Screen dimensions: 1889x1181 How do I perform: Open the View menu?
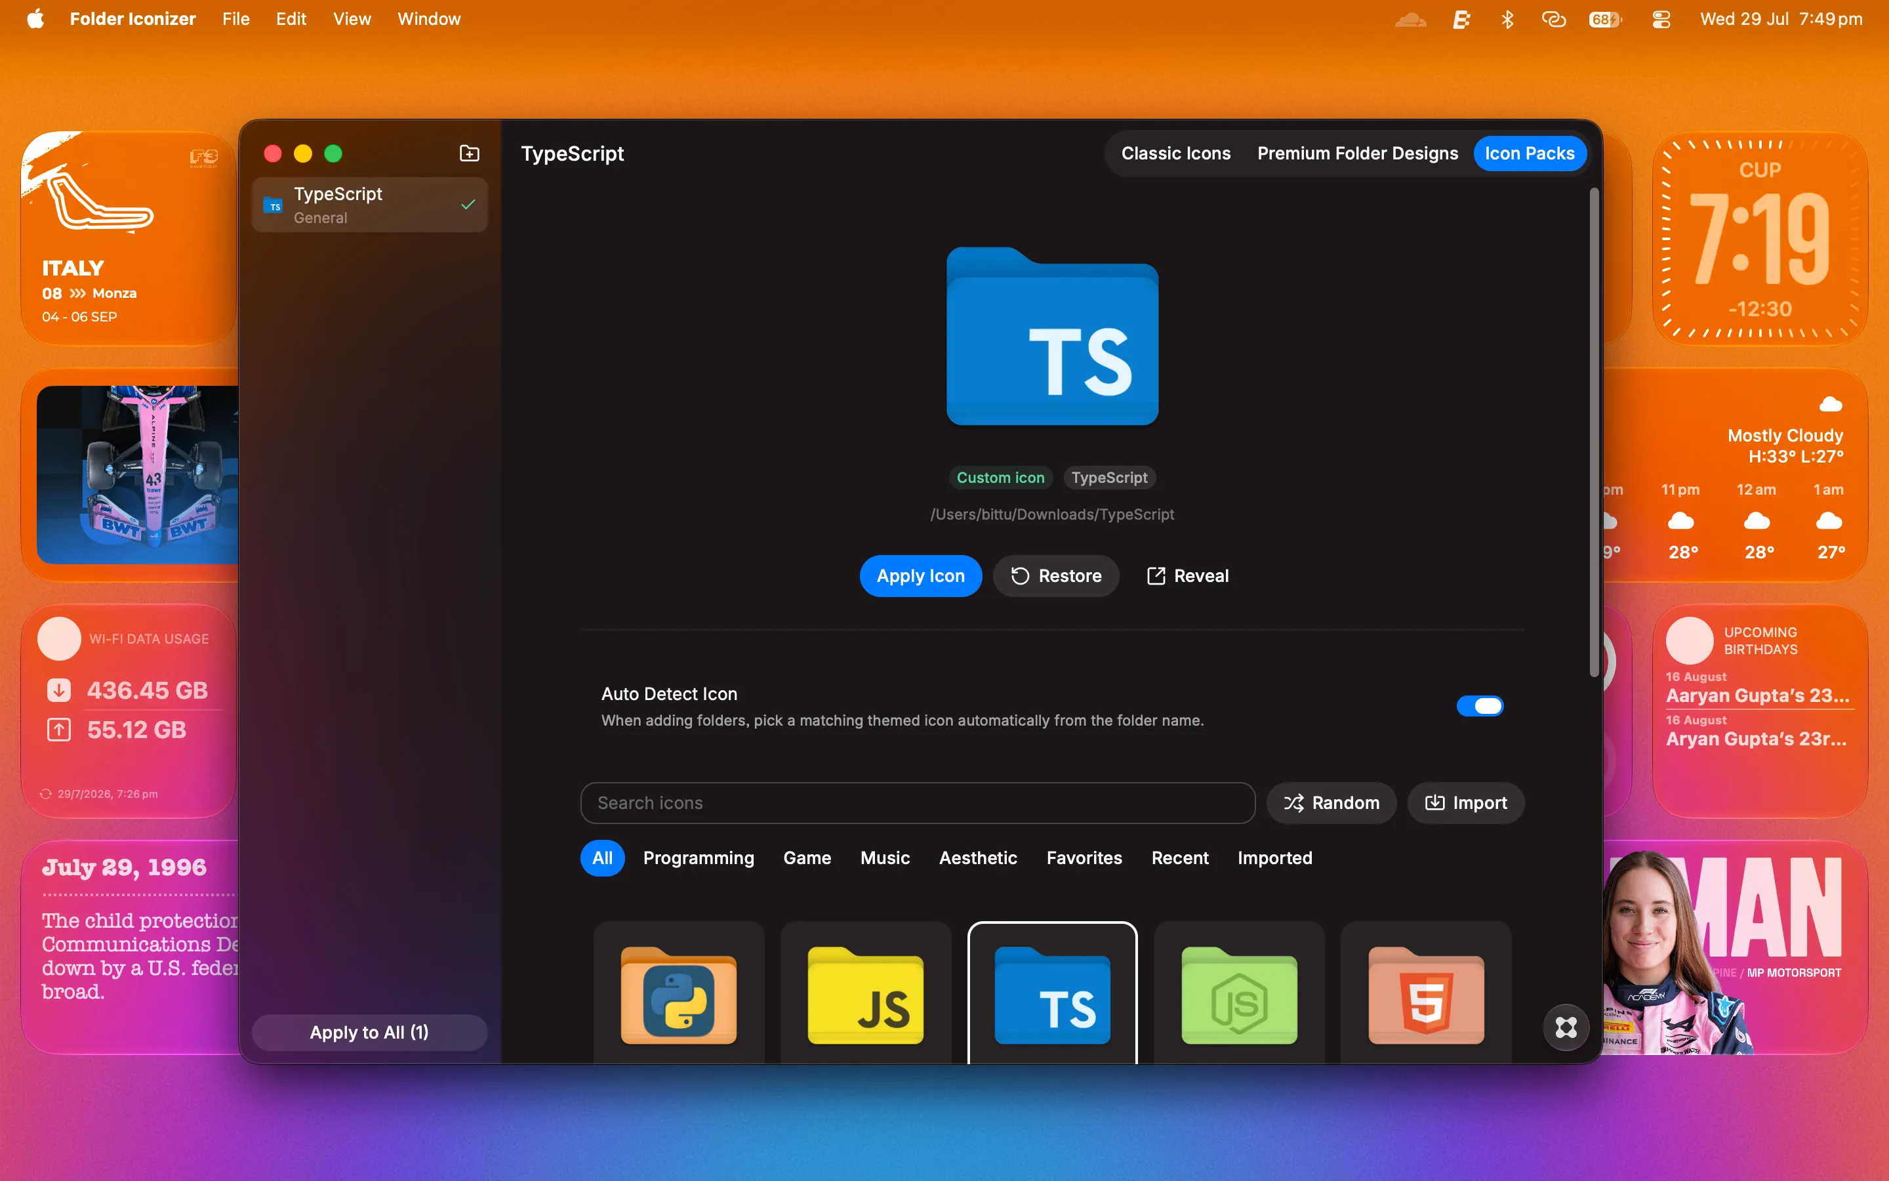tap(352, 19)
